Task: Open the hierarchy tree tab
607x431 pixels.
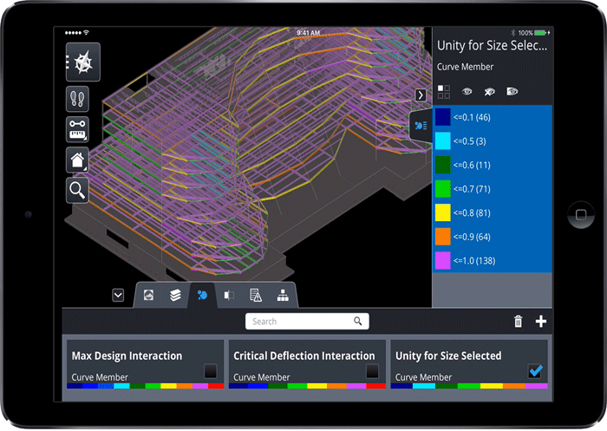Action: (283, 296)
